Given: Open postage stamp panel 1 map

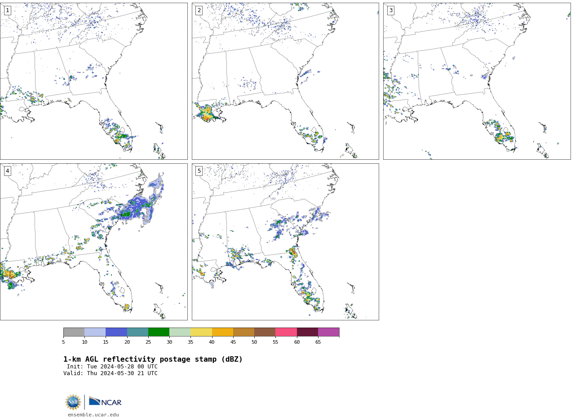Looking at the screenshot, I should [93, 81].
